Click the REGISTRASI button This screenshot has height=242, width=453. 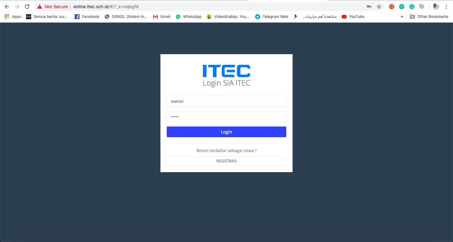tap(226, 161)
